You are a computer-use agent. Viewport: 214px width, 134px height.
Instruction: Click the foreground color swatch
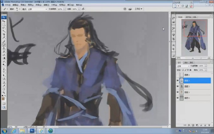3,99
